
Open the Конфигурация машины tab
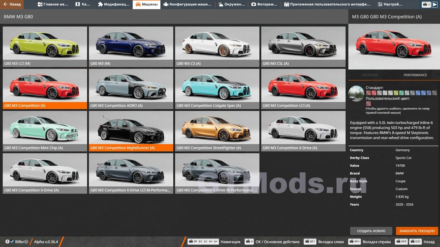187,5
